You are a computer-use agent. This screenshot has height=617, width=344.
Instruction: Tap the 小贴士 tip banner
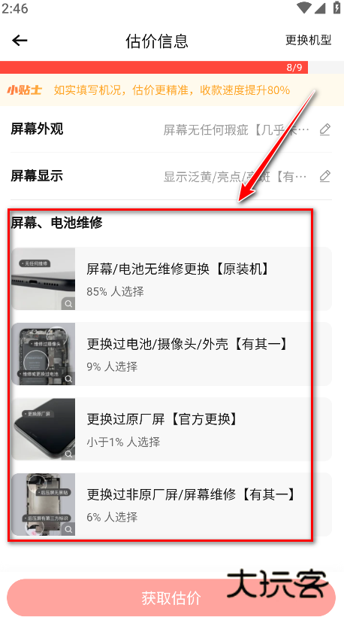pyautogui.click(x=172, y=90)
